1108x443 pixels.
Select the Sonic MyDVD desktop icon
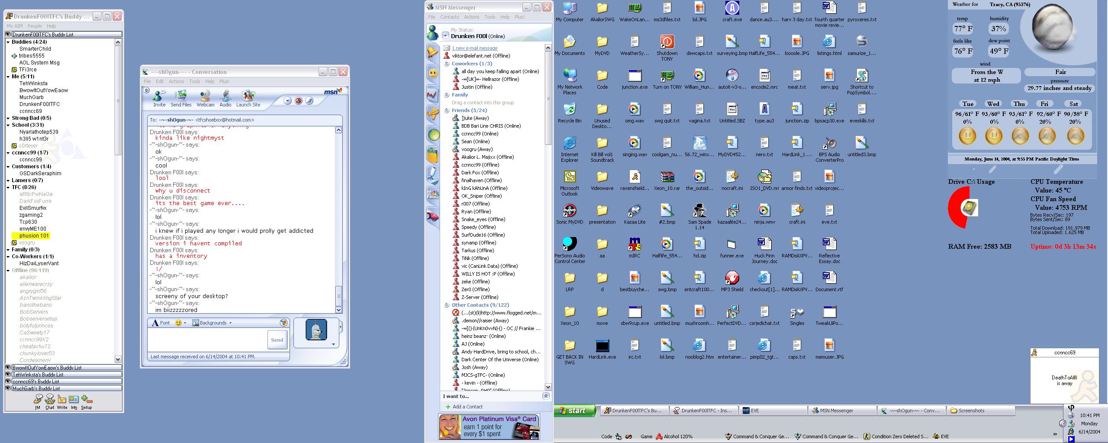point(570,214)
